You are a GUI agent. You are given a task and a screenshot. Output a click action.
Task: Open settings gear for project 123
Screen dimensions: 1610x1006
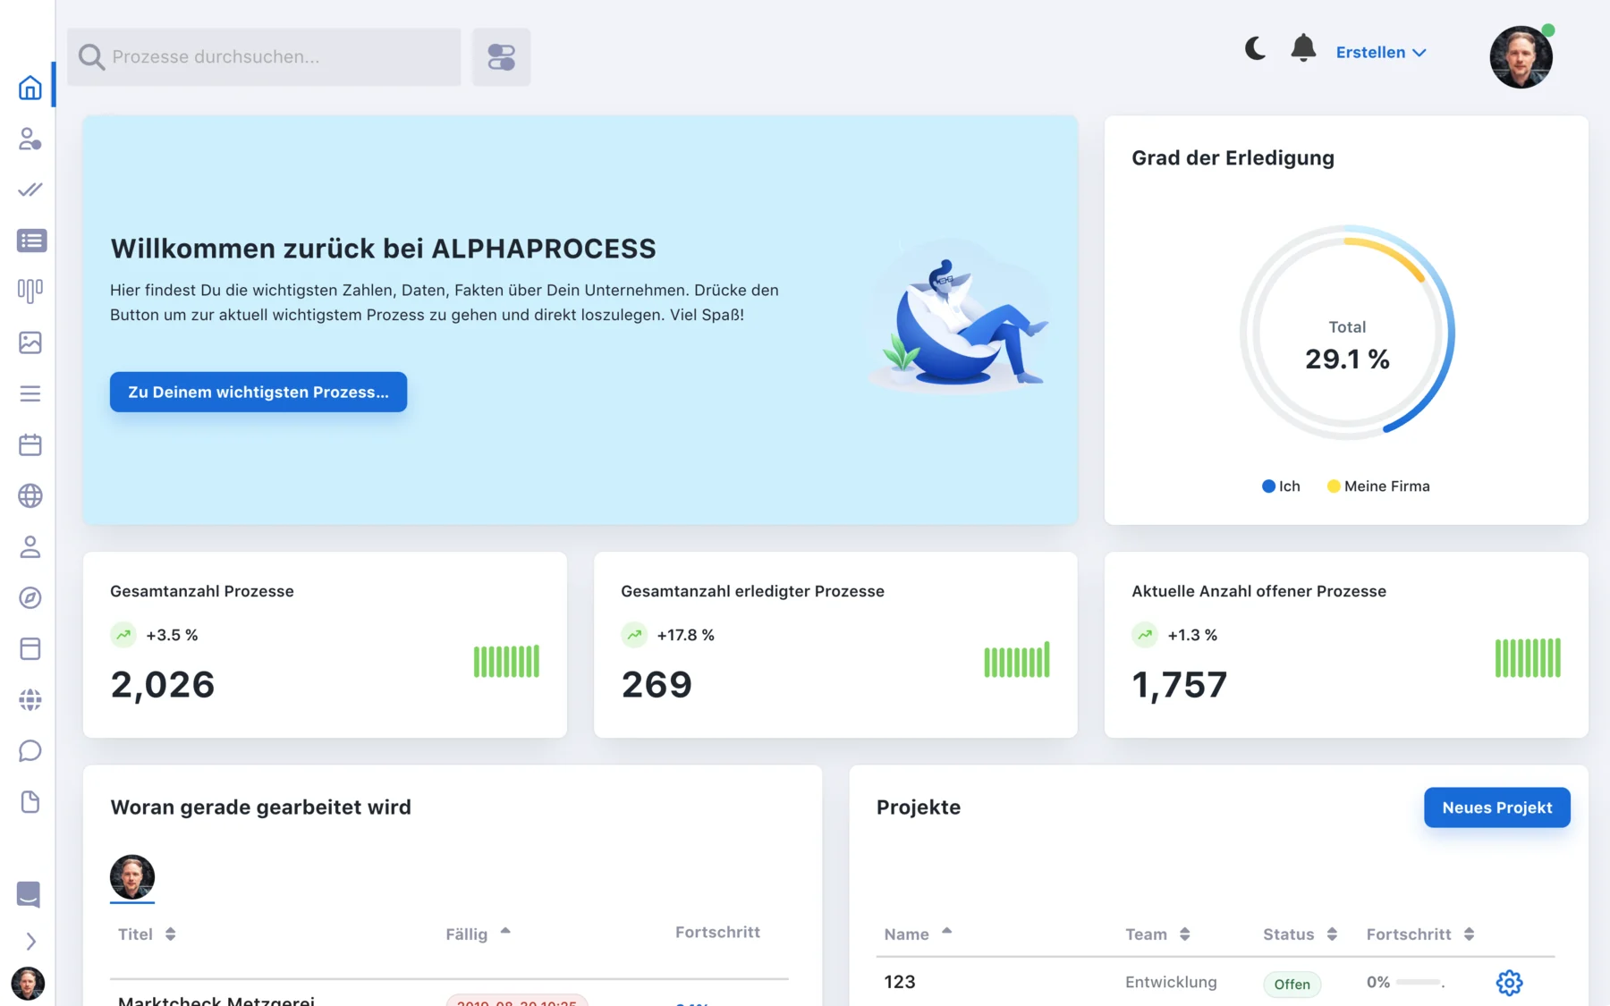point(1509,983)
